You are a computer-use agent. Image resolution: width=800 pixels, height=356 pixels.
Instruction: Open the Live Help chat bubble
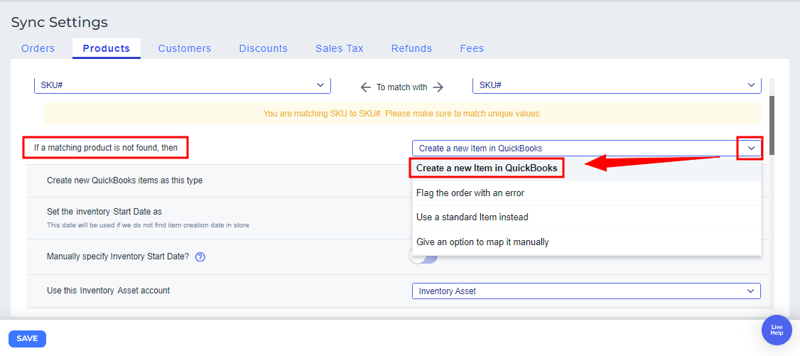[777, 330]
